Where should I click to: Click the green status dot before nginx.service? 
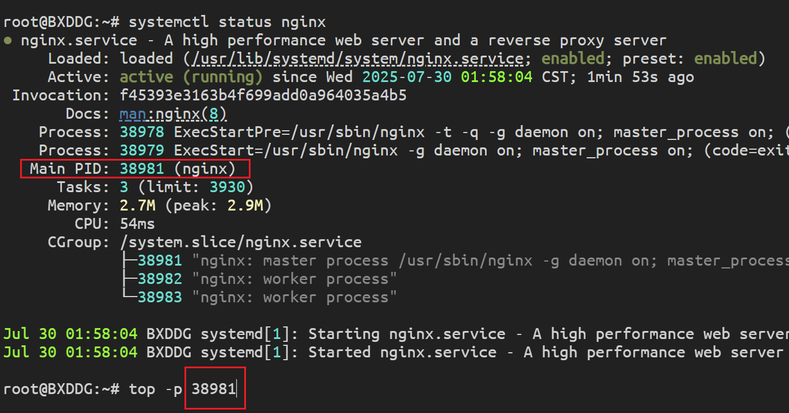7,41
